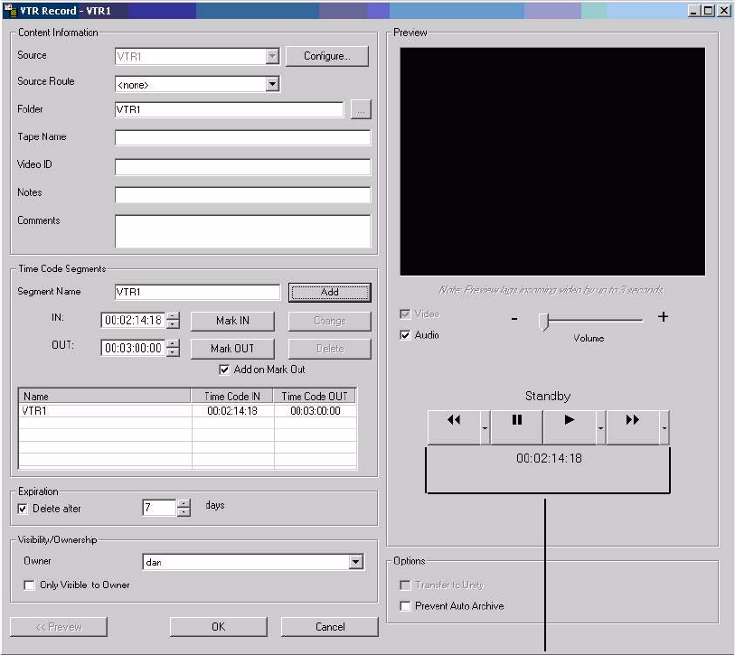Click the Notes input field

pyautogui.click(x=242, y=195)
